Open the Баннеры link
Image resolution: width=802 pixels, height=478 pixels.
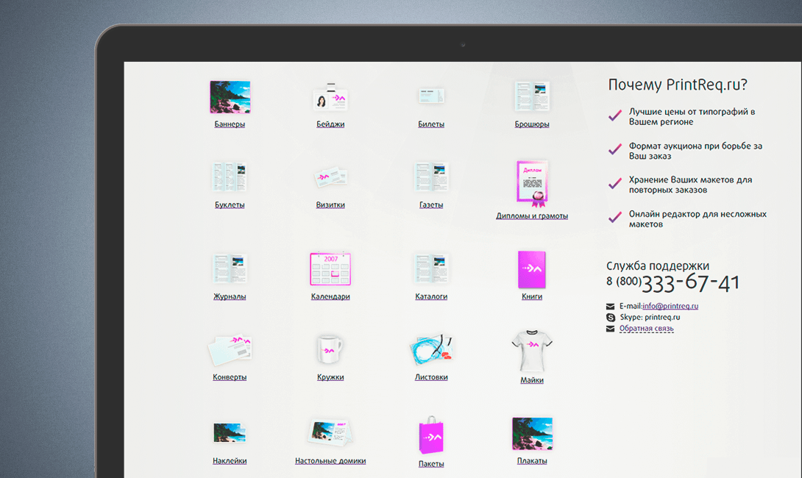tap(230, 124)
